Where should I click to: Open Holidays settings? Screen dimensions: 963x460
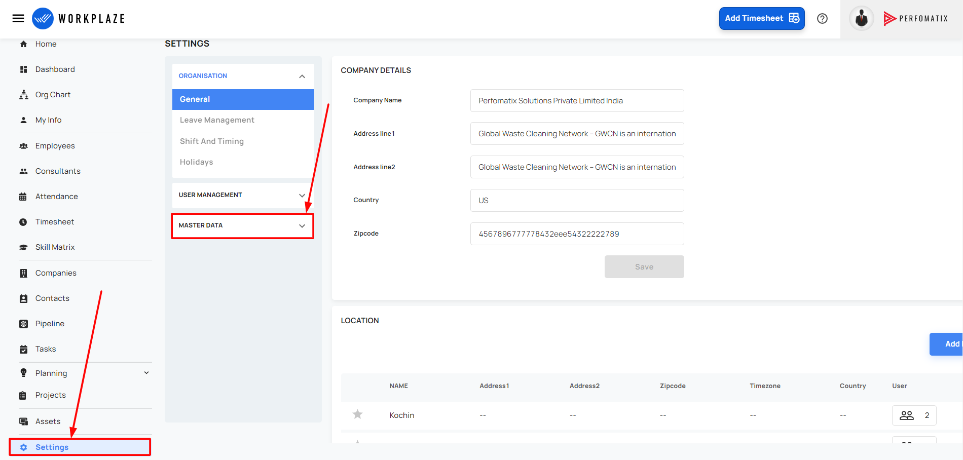point(196,162)
